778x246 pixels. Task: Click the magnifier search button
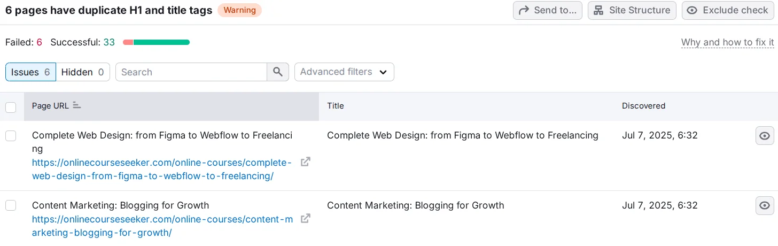[278, 72]
